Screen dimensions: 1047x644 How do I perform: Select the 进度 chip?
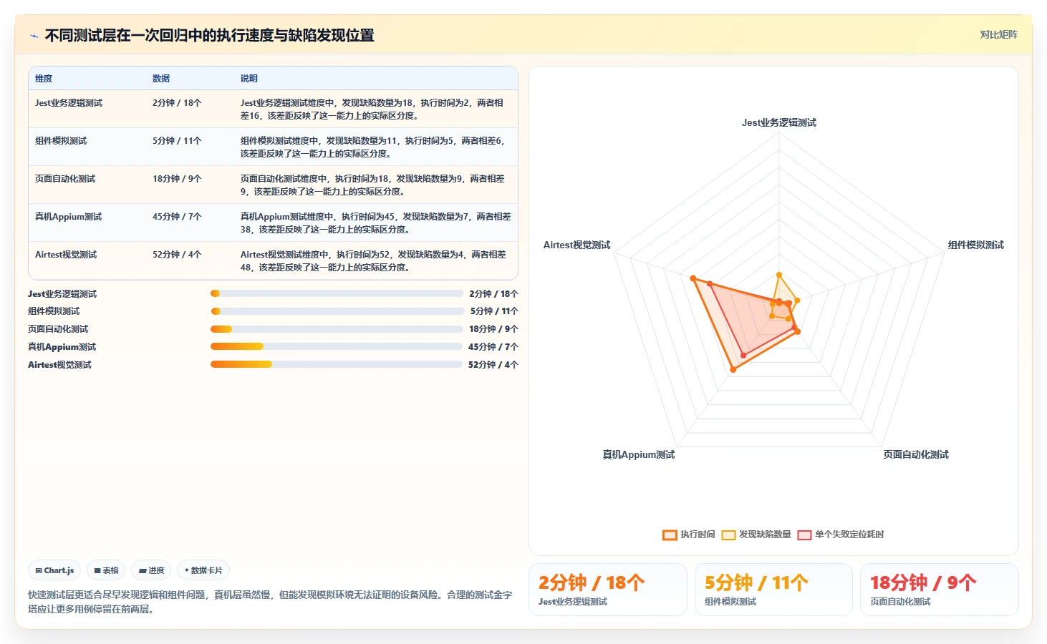[x=151, y=570]
